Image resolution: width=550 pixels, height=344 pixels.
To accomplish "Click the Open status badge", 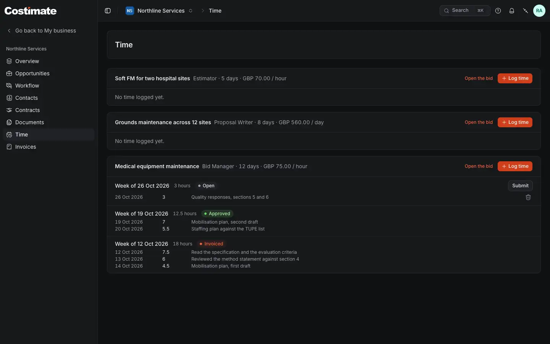I will click(206, 186).
